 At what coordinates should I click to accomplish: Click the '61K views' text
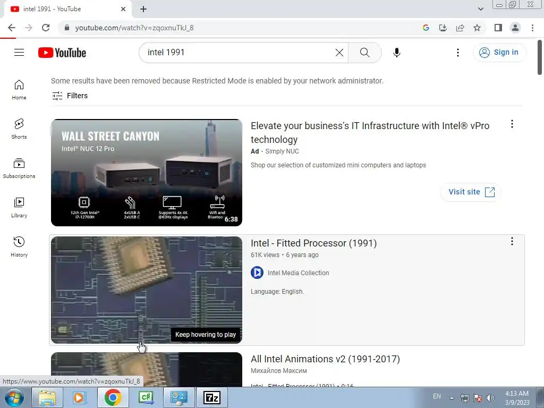(265, 255)
